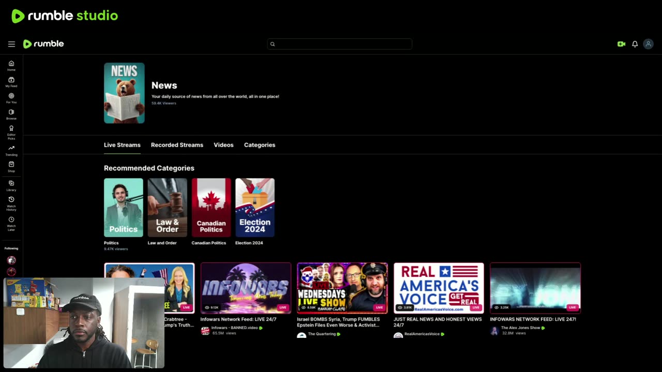Open the Wednesdays Live Show thumbnail

coord(342,288)
